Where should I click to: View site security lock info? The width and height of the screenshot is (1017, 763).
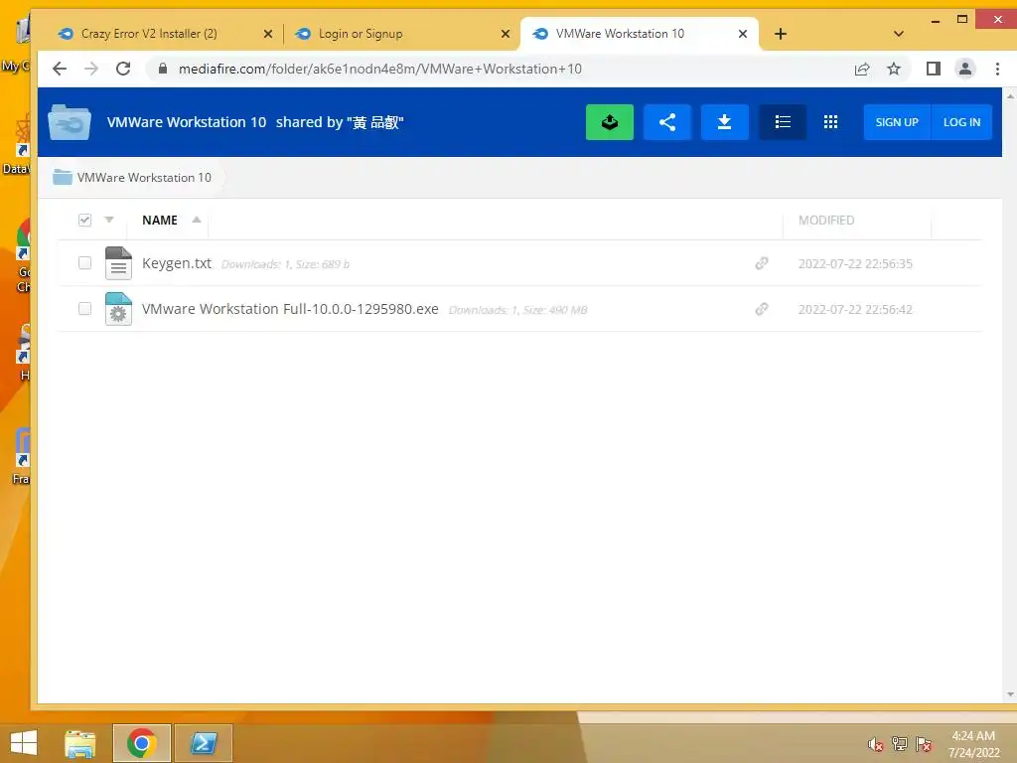(x=163, y=69)
